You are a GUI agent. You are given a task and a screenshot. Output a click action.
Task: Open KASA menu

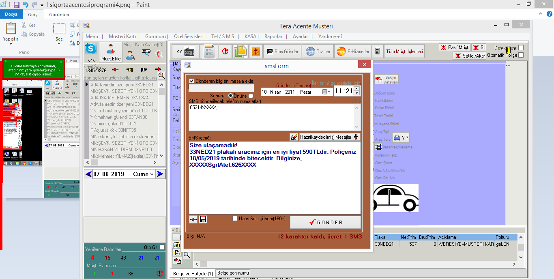coord(250,36)
